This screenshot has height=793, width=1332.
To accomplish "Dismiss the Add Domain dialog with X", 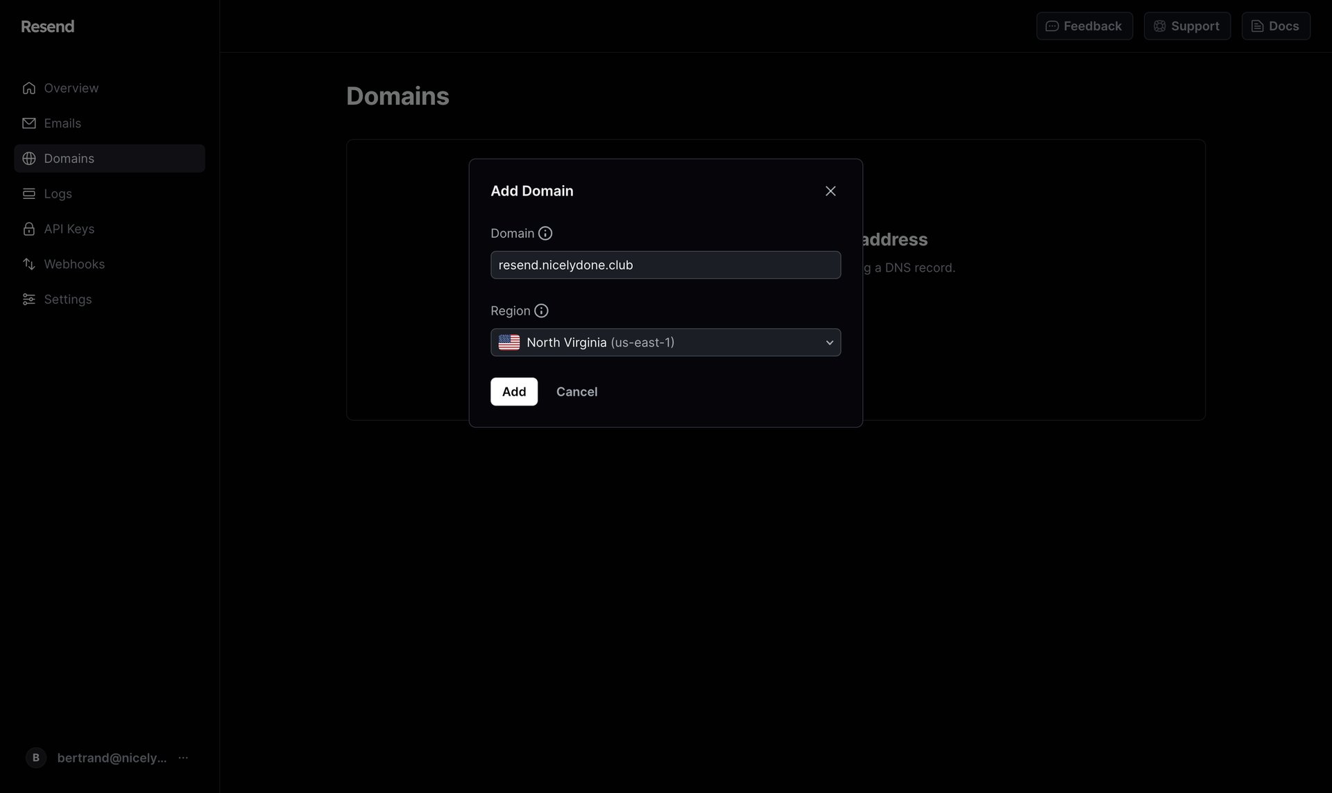I will (830, 191).
